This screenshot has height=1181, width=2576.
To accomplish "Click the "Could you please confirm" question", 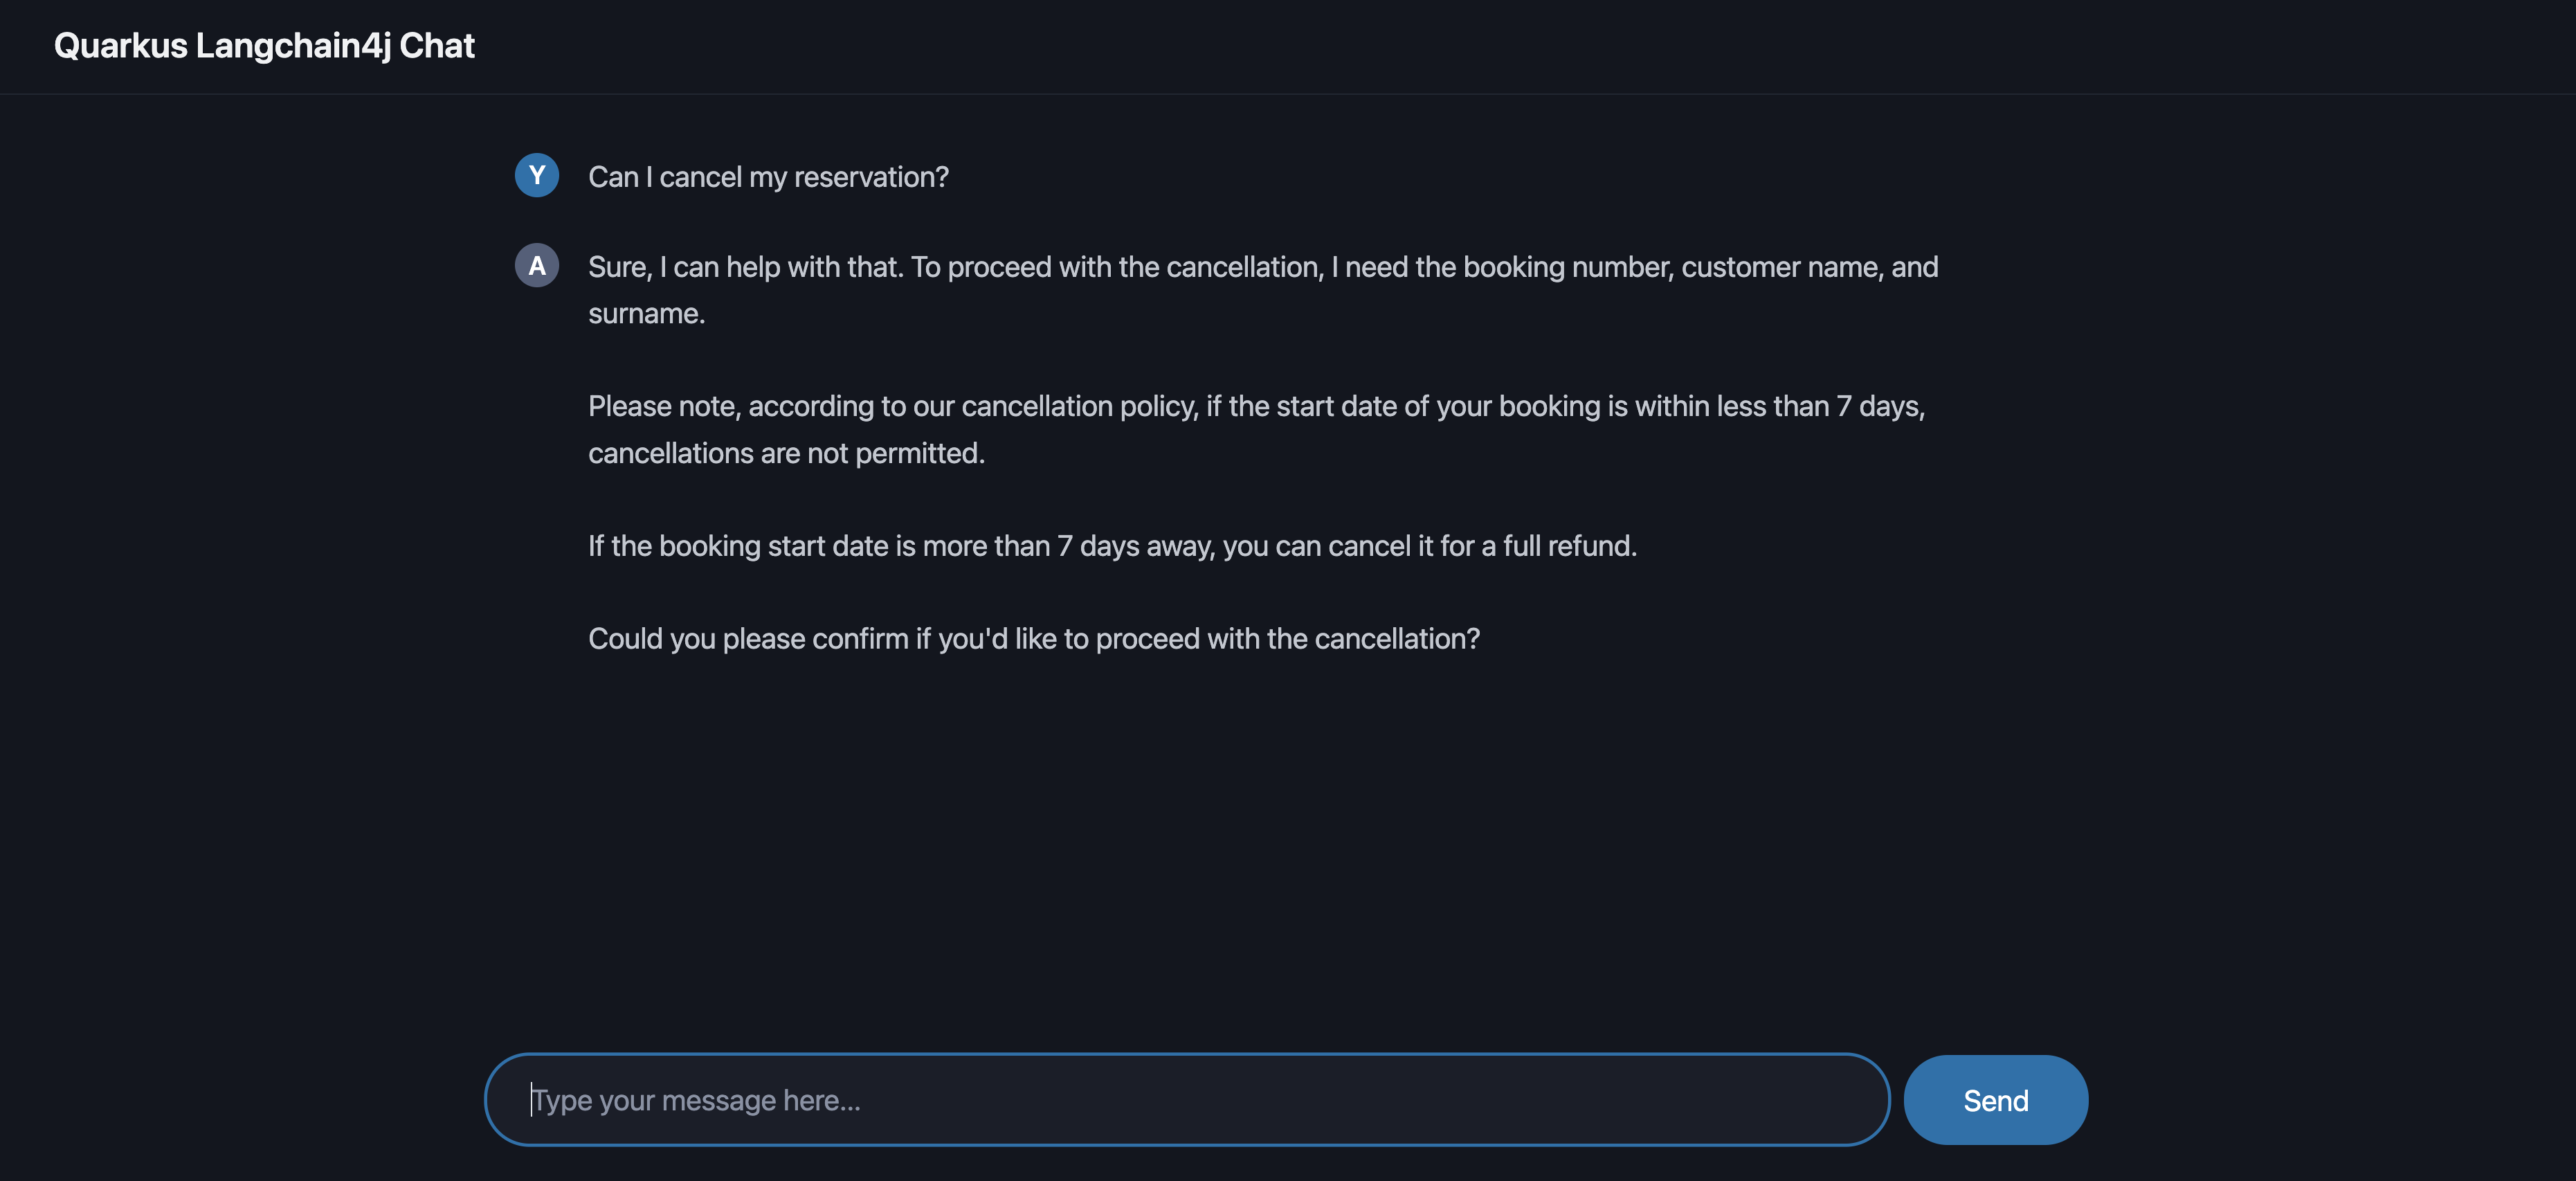I will pos(1033,639).
